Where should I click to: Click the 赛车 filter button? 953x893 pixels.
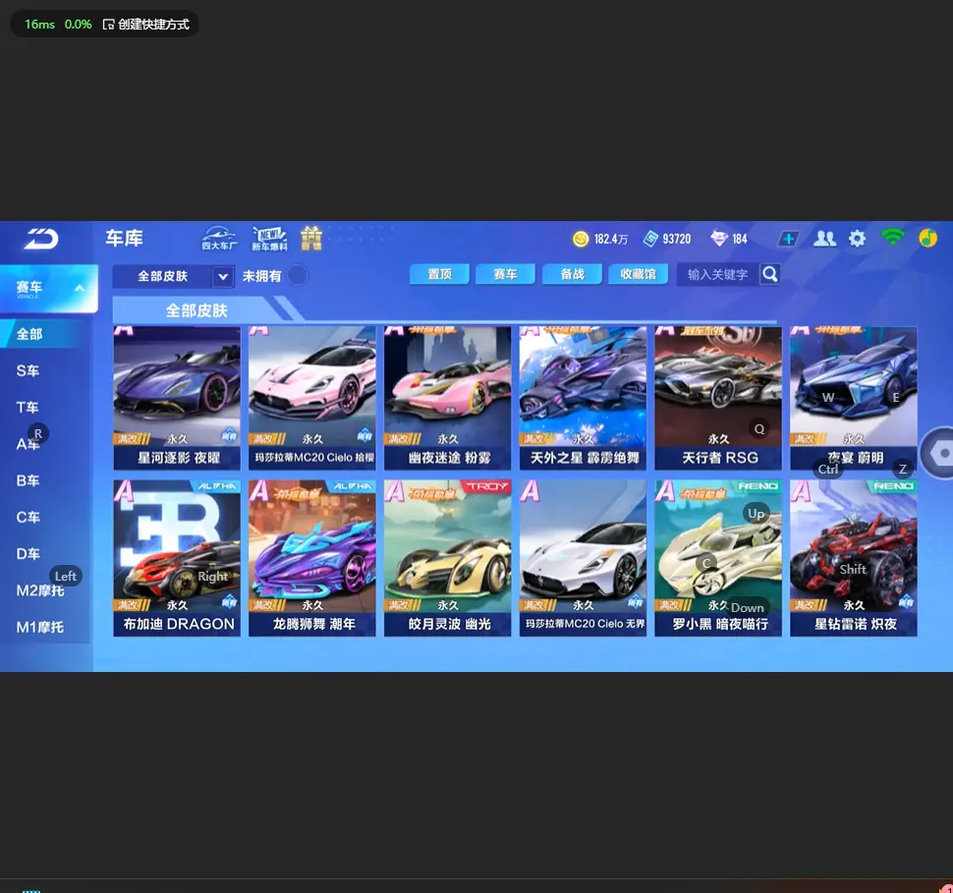505,274
